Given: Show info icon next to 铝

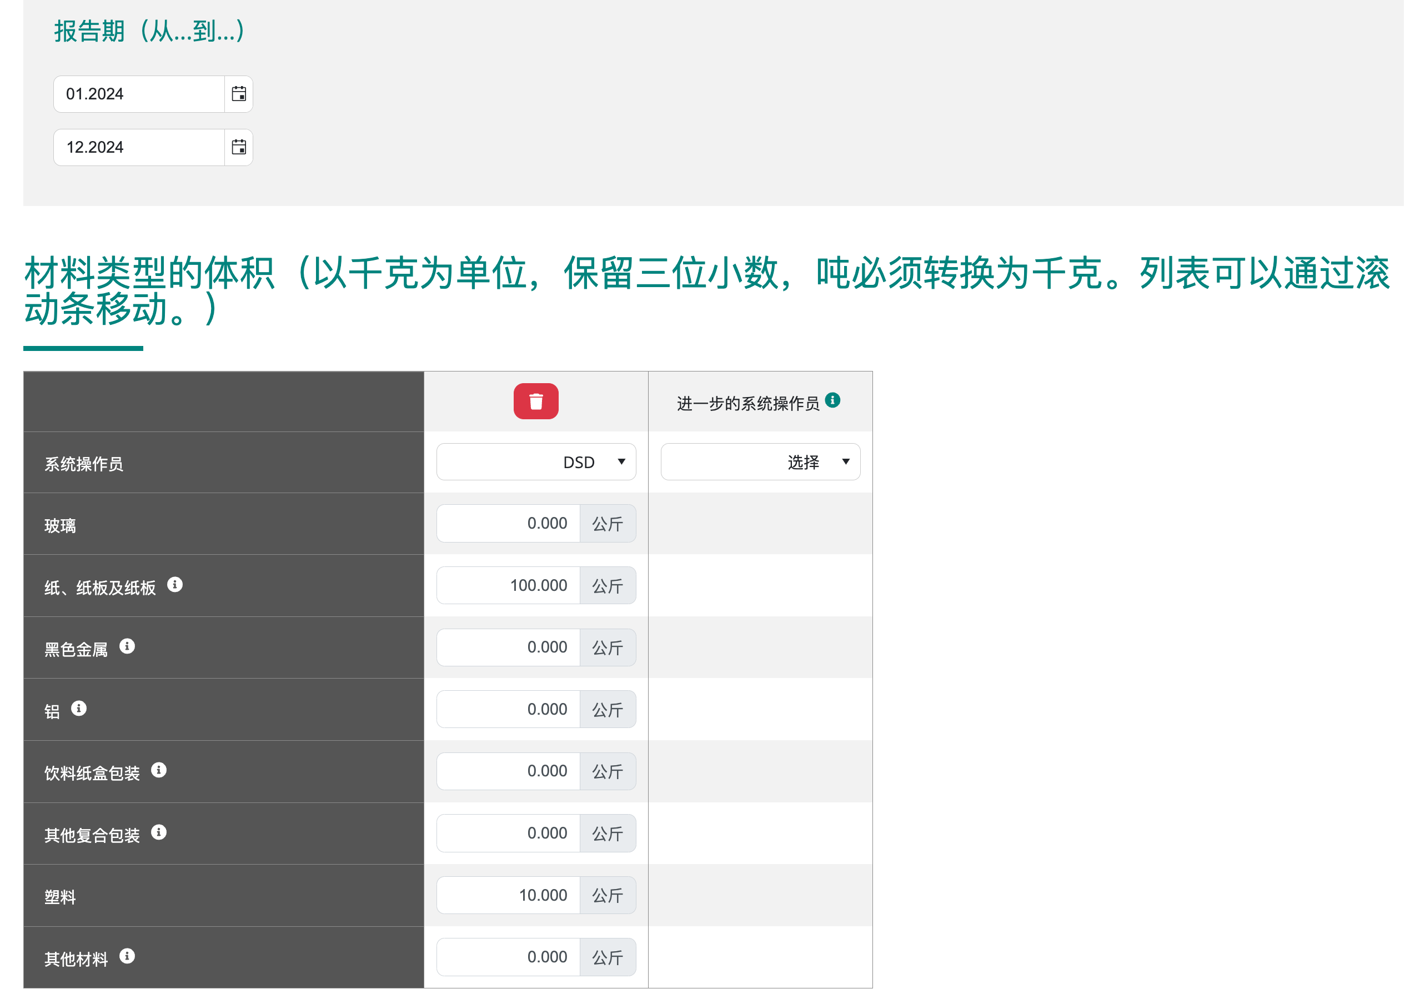Looking at the screenshot, I should (78, 708).
